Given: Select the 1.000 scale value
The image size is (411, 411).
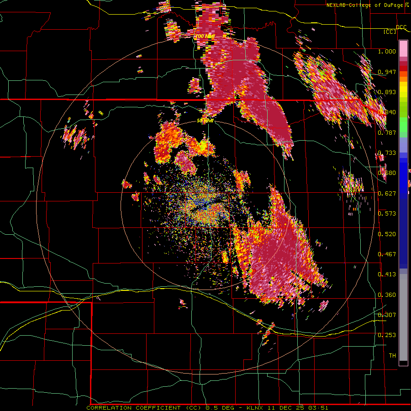Looking at the screenshot, I should (387, 51).
